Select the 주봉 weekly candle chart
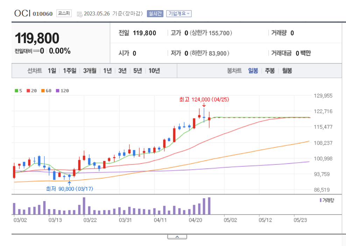This screenshot has height=246, width=346. coord(270,71)
